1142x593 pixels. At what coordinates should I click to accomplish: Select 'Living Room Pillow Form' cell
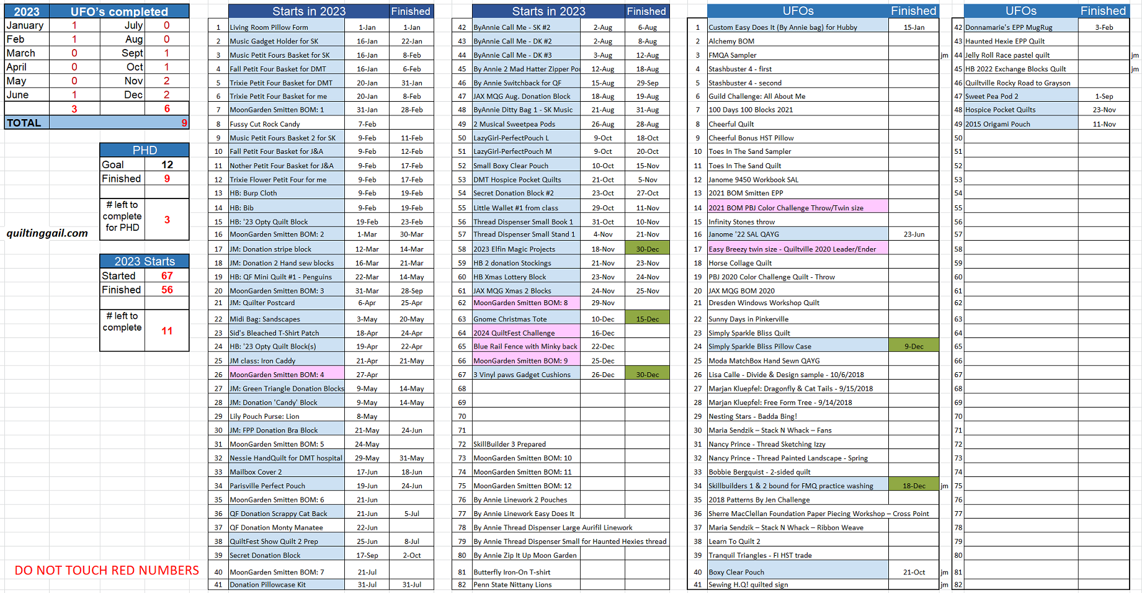click(x=287, y=27)
